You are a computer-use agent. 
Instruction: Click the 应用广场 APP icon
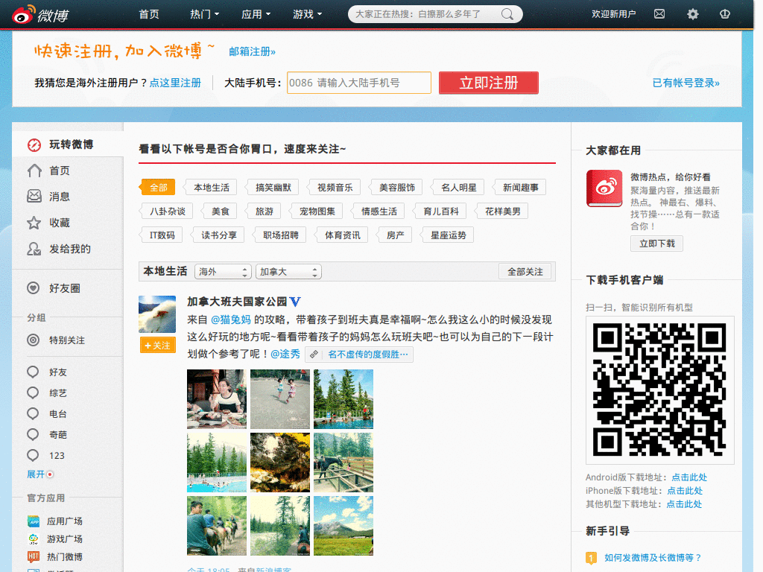click(x=34, y=521)
